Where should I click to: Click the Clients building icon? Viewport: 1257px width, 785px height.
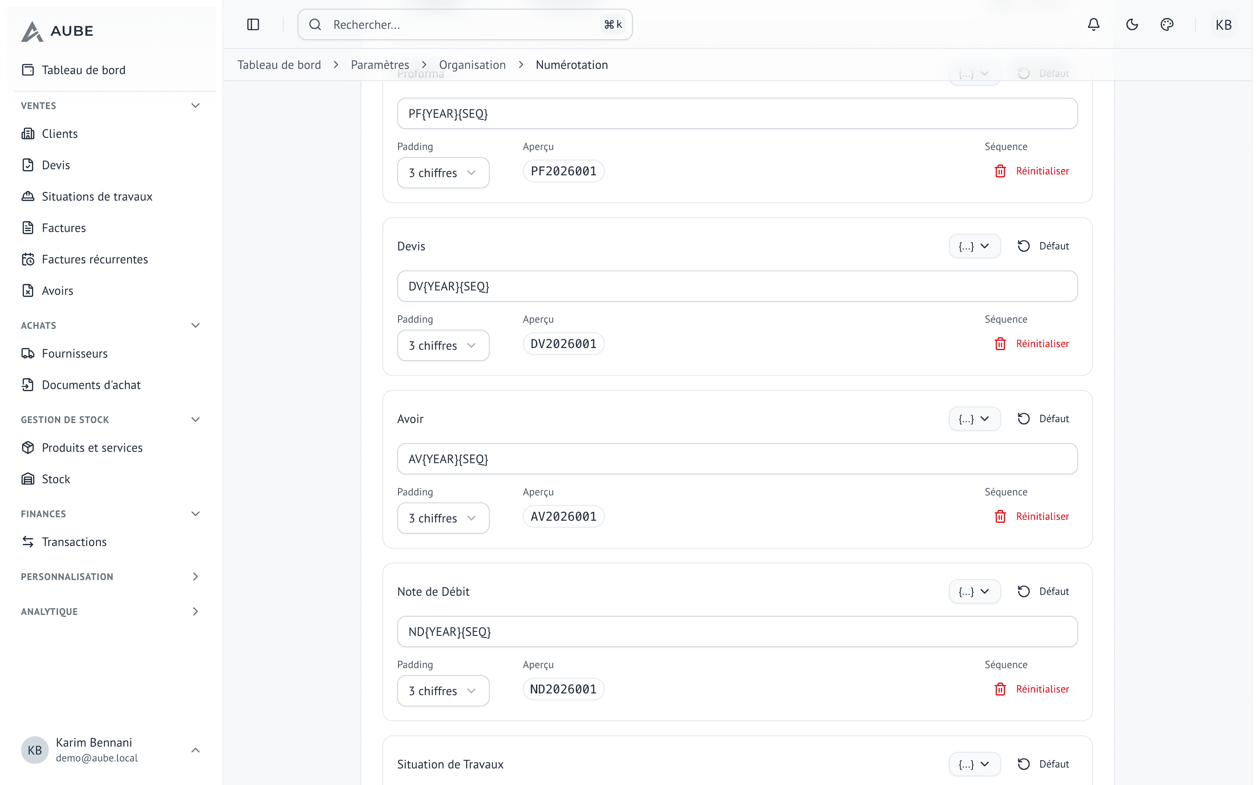click(28, 133)
